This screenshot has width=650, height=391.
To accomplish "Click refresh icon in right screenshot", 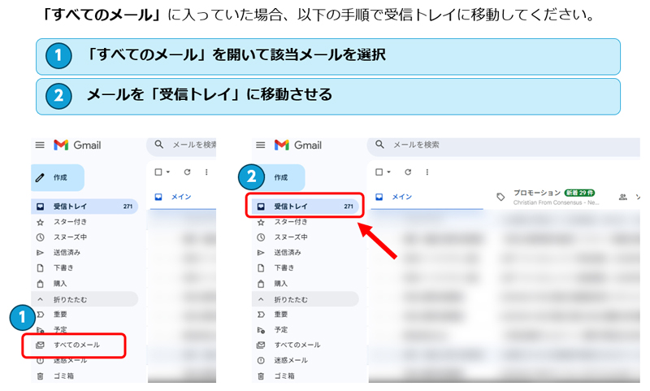I will (408, 172).
